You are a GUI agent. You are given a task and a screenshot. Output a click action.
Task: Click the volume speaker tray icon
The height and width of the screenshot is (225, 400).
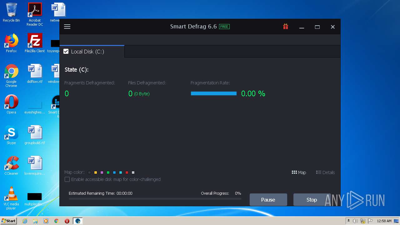click(x=355, y=221)
